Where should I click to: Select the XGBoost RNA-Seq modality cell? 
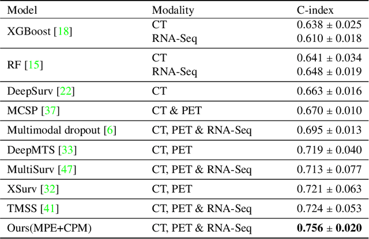(x=175, y=38)
